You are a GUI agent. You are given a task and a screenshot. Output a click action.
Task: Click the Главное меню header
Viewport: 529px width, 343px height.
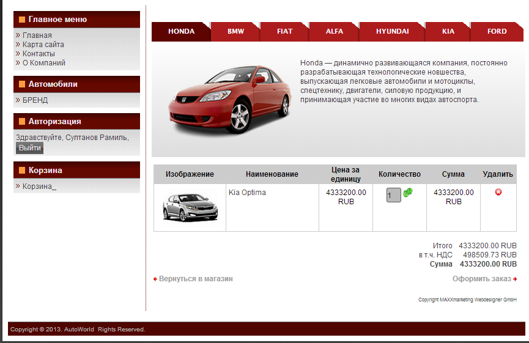click(76, 20)
